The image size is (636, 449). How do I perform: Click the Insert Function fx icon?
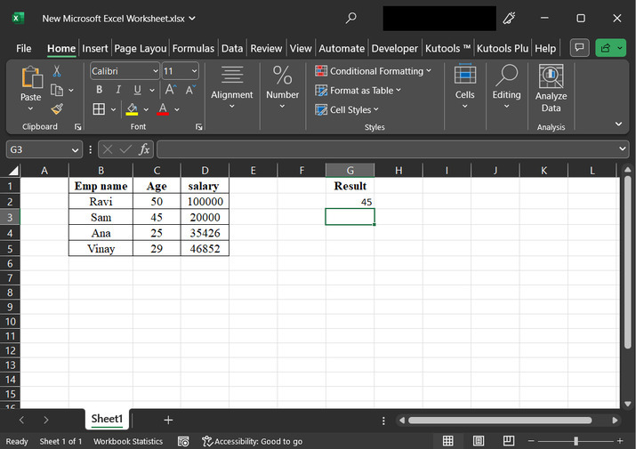pyautogui.click(x=144, y=149)
